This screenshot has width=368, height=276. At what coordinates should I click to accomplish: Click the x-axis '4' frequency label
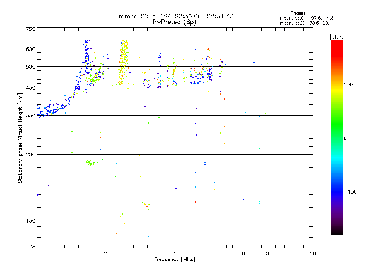pos(175,253)
